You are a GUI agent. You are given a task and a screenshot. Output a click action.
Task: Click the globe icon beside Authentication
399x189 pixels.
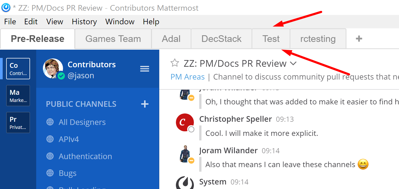click(x=50, y=156)
